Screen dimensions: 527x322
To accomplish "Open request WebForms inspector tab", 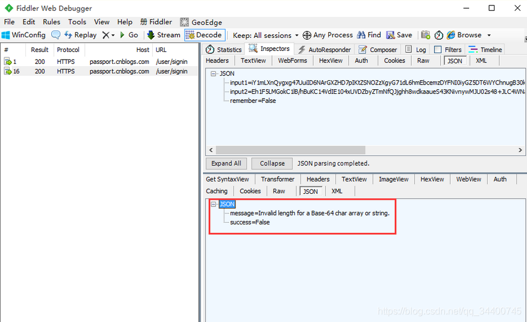I will (292, 61).
